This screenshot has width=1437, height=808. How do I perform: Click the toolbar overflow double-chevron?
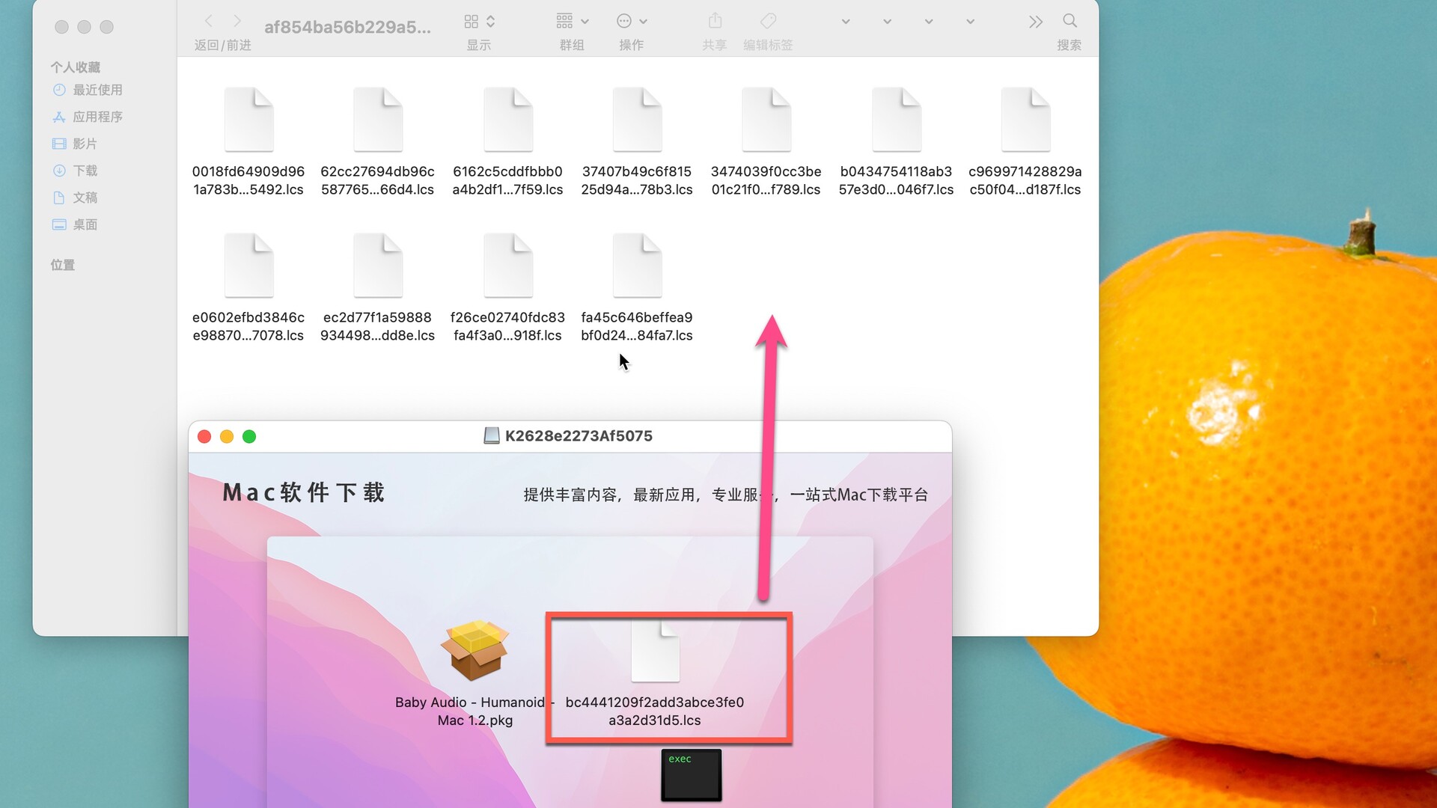[1036, 22]
